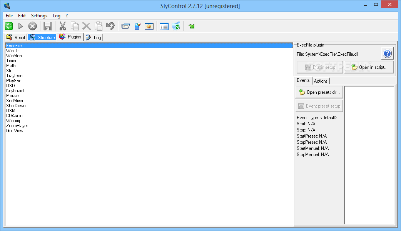Screen dimensions: 401x231
Task: Select the Events tab
Action: click(303, 80)
